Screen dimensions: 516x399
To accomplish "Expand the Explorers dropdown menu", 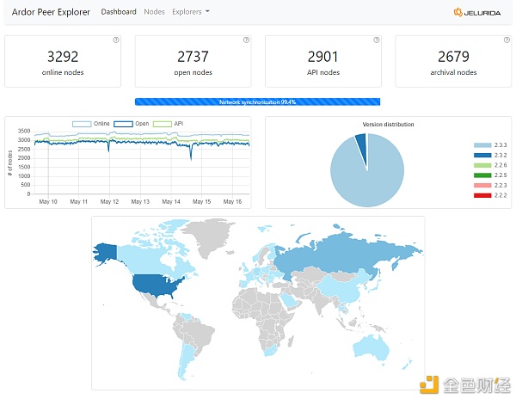I will (x=191, y=12).
